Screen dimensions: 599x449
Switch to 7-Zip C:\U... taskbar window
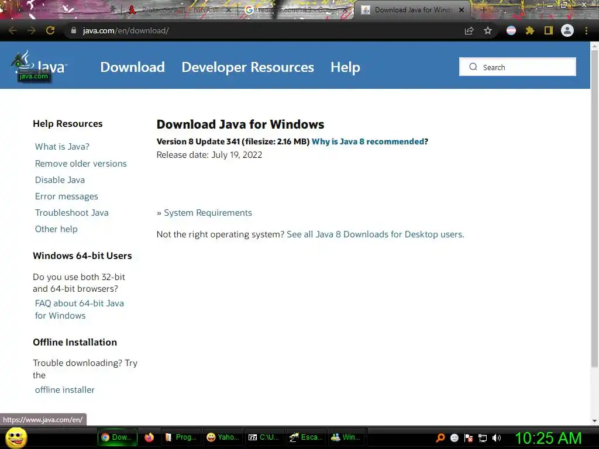pos(264,437)
